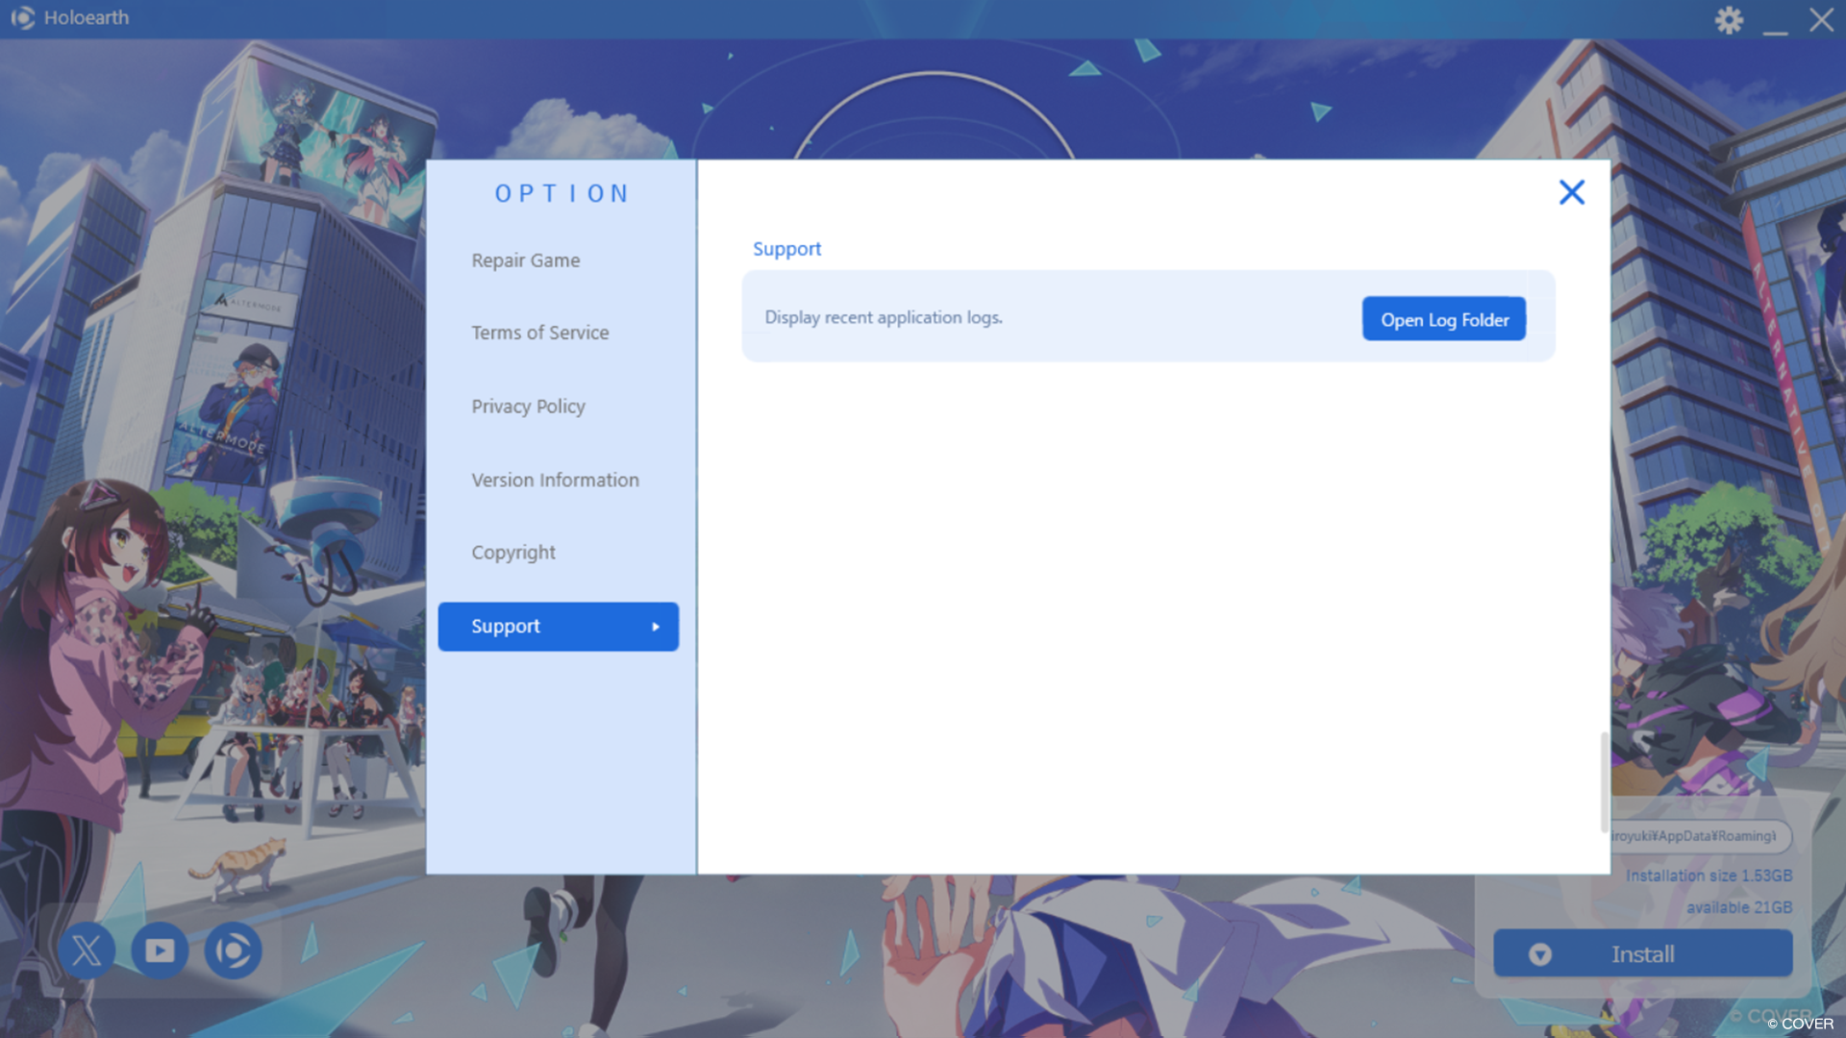The width and height of the screenshot is (1846, 1038).
Task: Close the Holoearth launcher window
Action: pyautogui.click(x=1821, y=19)
